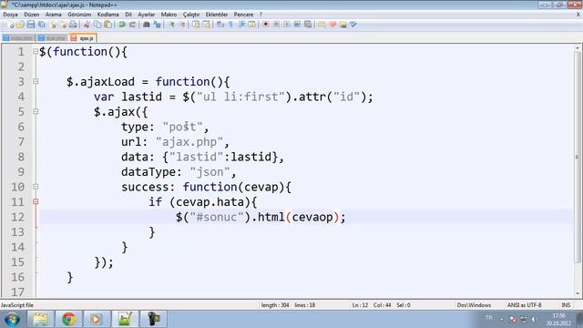Collapse the $.ajax block fold on line 5
This screenshot has height=328, width=583.
pos(36,111)
